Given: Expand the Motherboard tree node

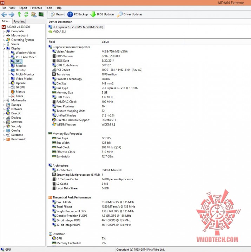Looking at the screenshot, I should pos(4,36).
